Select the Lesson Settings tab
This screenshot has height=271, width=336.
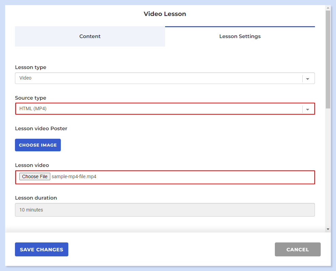[240, 36]
